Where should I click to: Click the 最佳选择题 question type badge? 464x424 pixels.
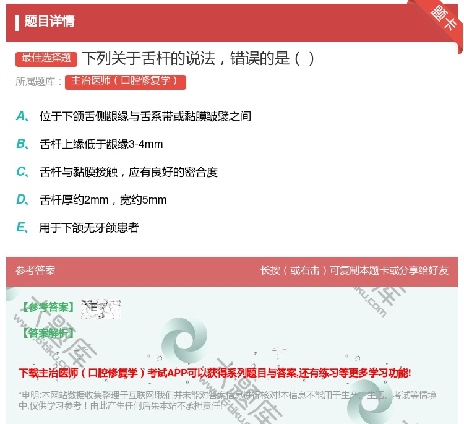[46, 58]
